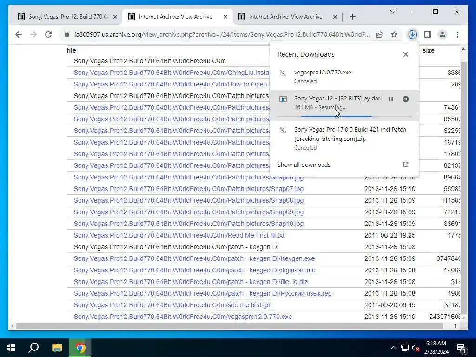Switch to Sony Vegas Pro 12 Build tab
The width and height of the screenshot is (476, 357).
pyautogui.click(x=68, y=17)
